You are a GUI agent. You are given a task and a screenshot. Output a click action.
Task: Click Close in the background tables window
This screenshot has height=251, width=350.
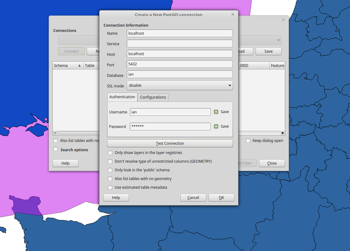click(272, 163)
